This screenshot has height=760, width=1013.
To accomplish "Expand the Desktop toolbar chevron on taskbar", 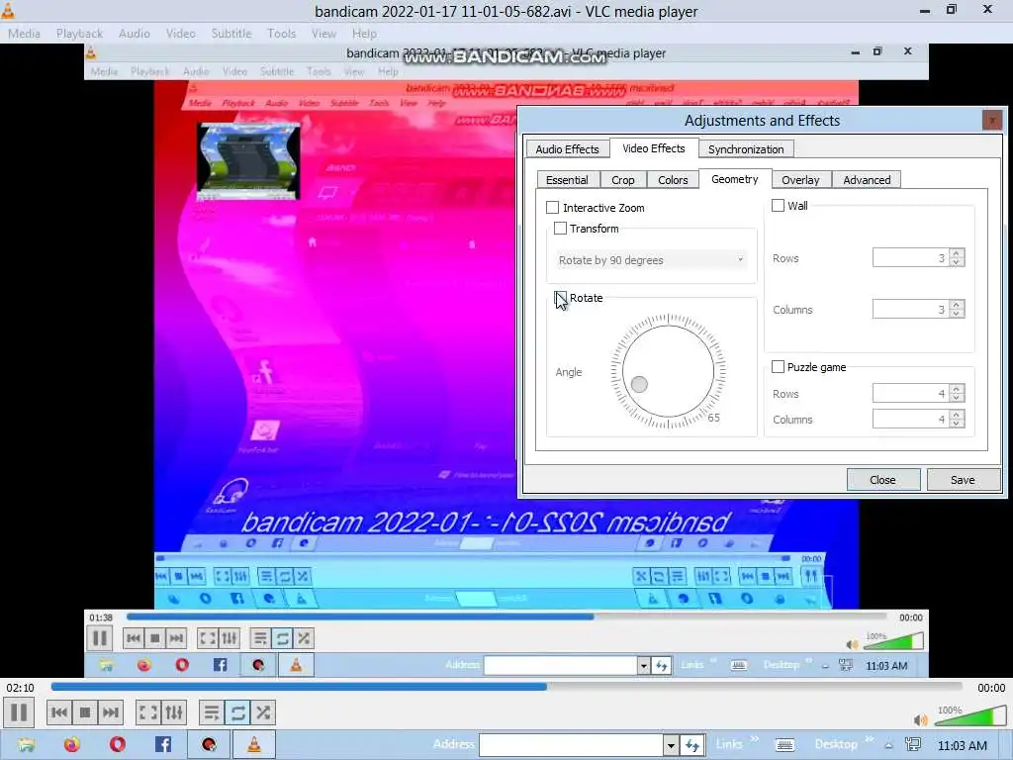I will [x=869, y=739].
